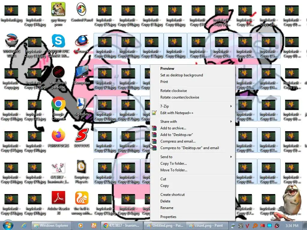Select hqdefault - Copy (26).jpg file
This screenshot has width=307, height=230.
click(x=105, y=46)
